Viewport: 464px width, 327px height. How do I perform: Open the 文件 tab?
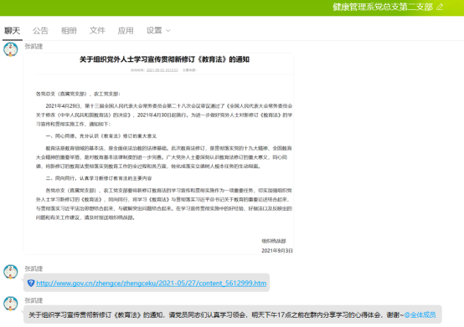(97, 30)
